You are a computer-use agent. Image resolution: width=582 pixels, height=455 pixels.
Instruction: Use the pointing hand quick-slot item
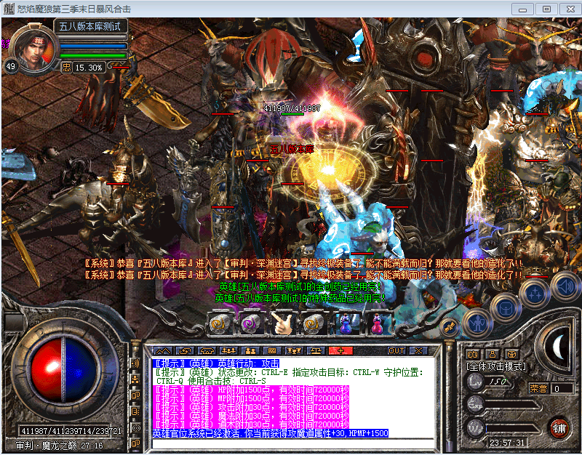pyautogui.click(x=282, y=323)
